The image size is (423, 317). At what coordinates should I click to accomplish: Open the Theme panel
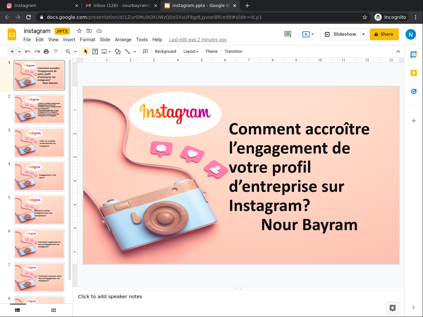pyautogui.click(x=211, y=52)
